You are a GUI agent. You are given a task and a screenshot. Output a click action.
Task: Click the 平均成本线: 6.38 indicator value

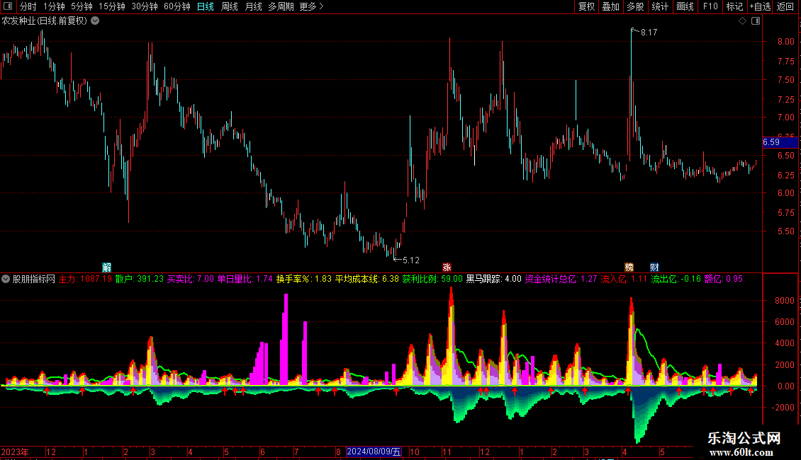366,279
